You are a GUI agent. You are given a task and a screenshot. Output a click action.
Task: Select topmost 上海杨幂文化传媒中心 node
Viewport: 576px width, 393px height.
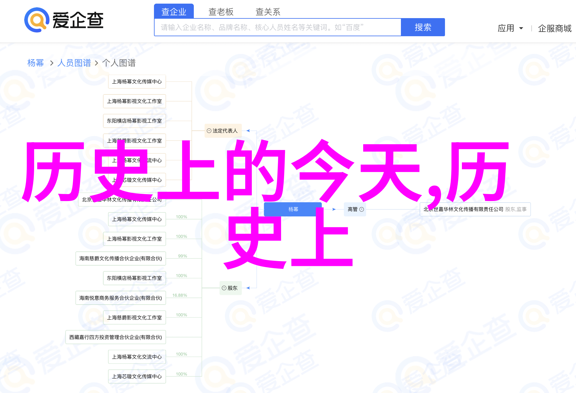coord(137,81)
